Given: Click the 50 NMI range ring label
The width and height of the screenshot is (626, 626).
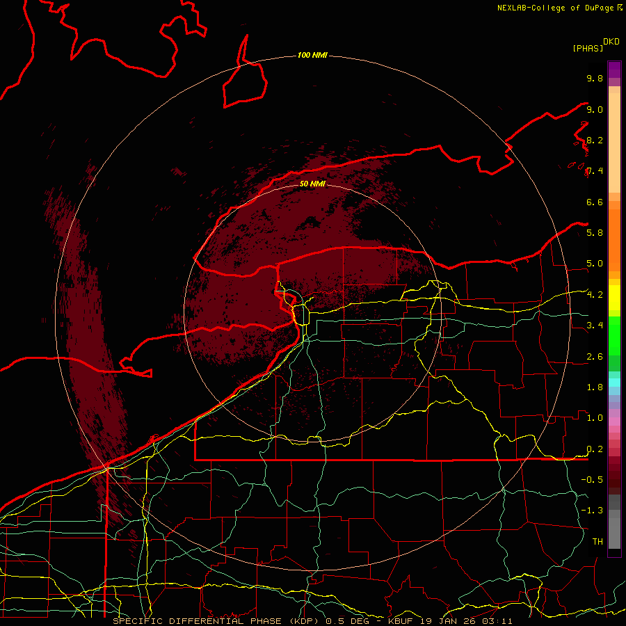Looking at the screenshot, I should point(312,184).
